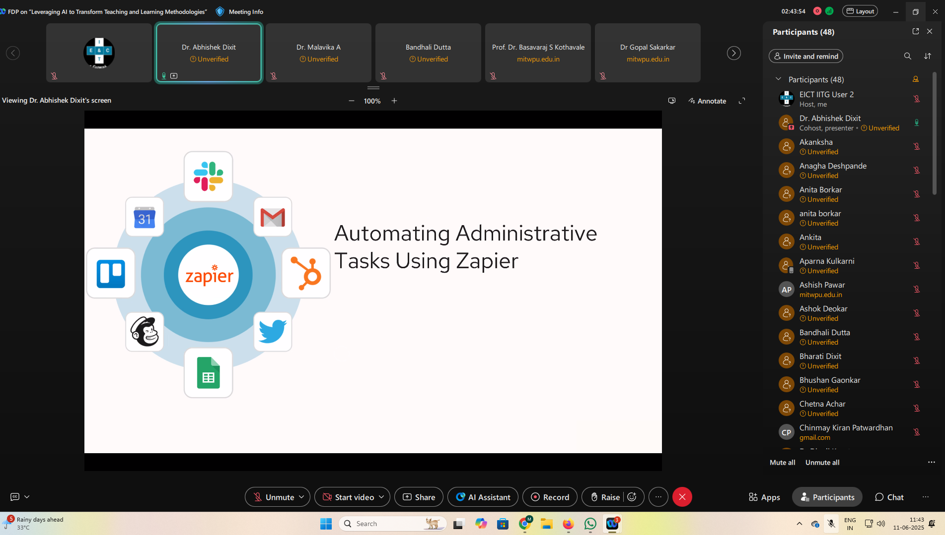Toggle Akanksha's microphone mute icon
This screenshot has height=535, width=945.
[917, 146]
